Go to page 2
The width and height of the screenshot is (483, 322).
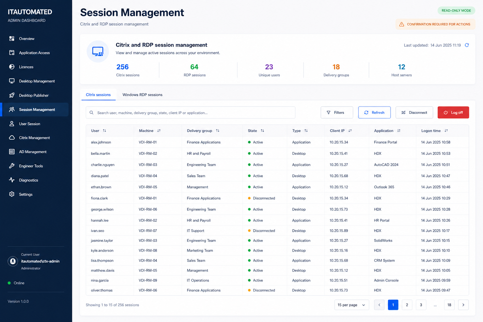(407, 305)
